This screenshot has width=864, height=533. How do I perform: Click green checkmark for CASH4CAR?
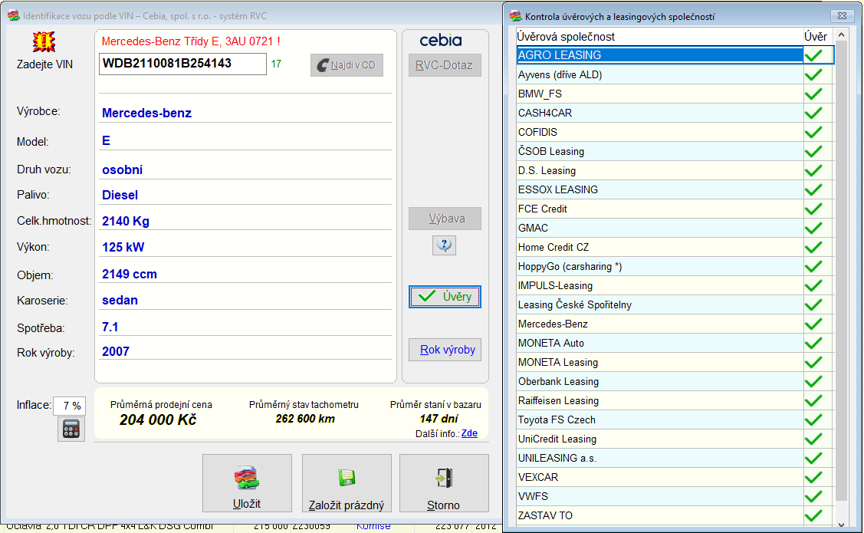[x=813, y=113]
